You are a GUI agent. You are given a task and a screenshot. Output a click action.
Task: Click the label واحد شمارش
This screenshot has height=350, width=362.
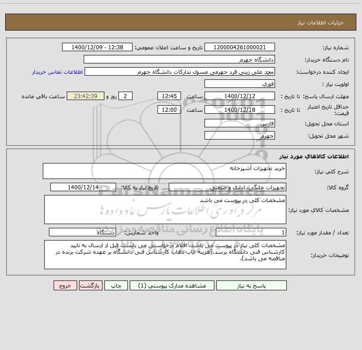[142, 233]
